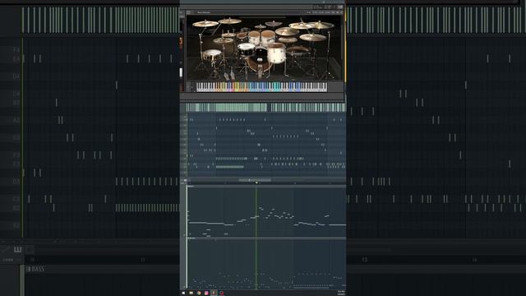Viewport: 526px width, 296px height.
Task: Hit the hi-hat cymbals on the left
Action: tap(223, 40)
